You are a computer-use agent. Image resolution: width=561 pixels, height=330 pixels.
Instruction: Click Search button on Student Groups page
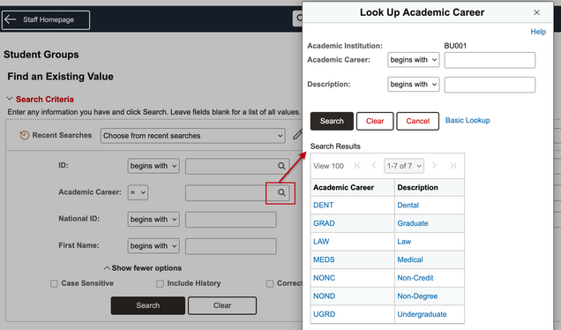(x=148, y=305)
